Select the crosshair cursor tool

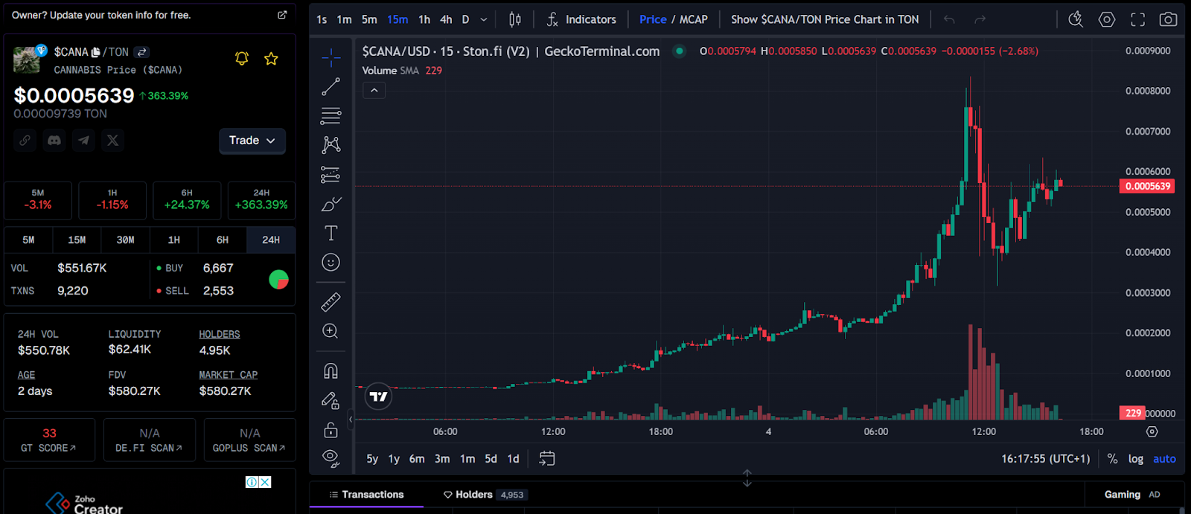click(331, 57)
